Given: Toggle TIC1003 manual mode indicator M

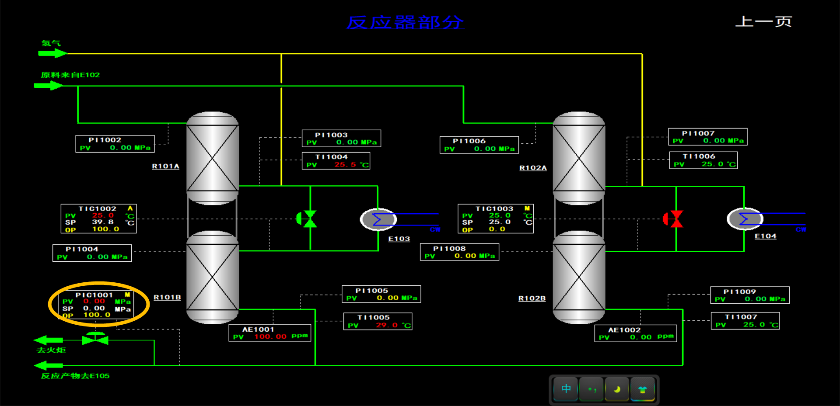Looking at the screenshot, I should coord(527,208).
